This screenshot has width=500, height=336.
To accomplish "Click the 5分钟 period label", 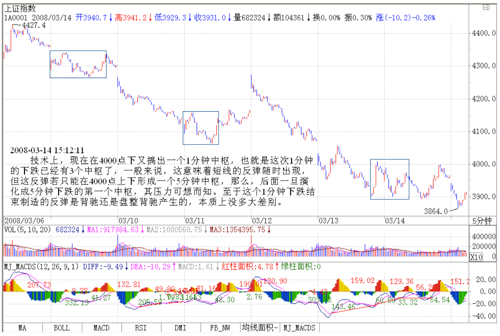I will [483, 221].
